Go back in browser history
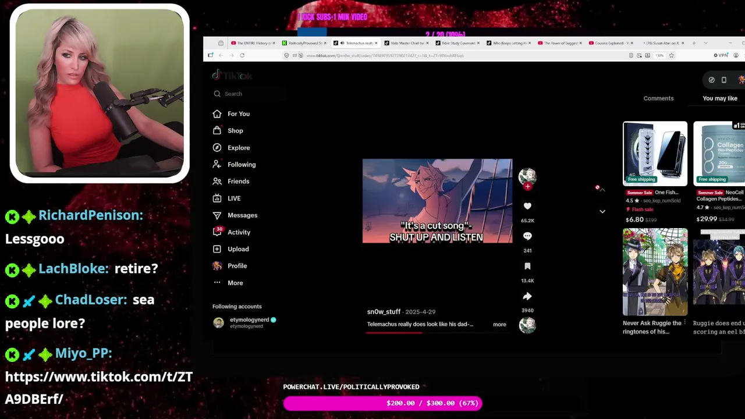 (x=221, y=55)
